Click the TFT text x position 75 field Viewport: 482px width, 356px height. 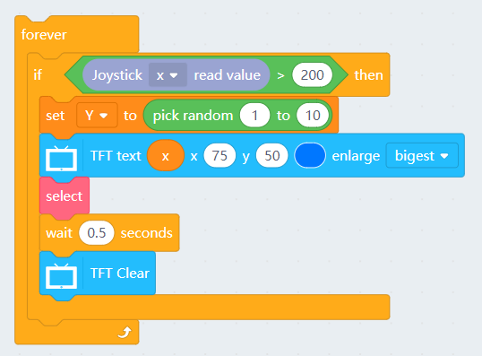219,156
